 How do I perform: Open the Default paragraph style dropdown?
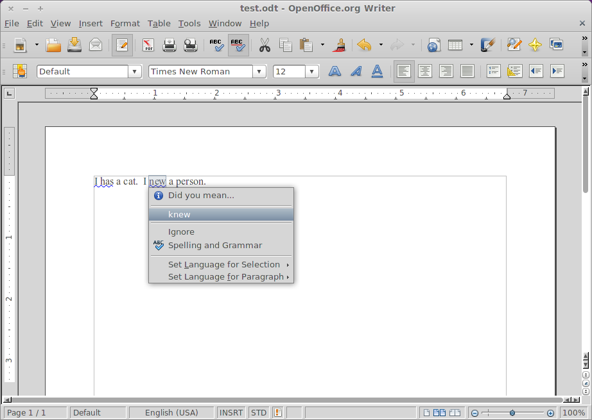135,72
